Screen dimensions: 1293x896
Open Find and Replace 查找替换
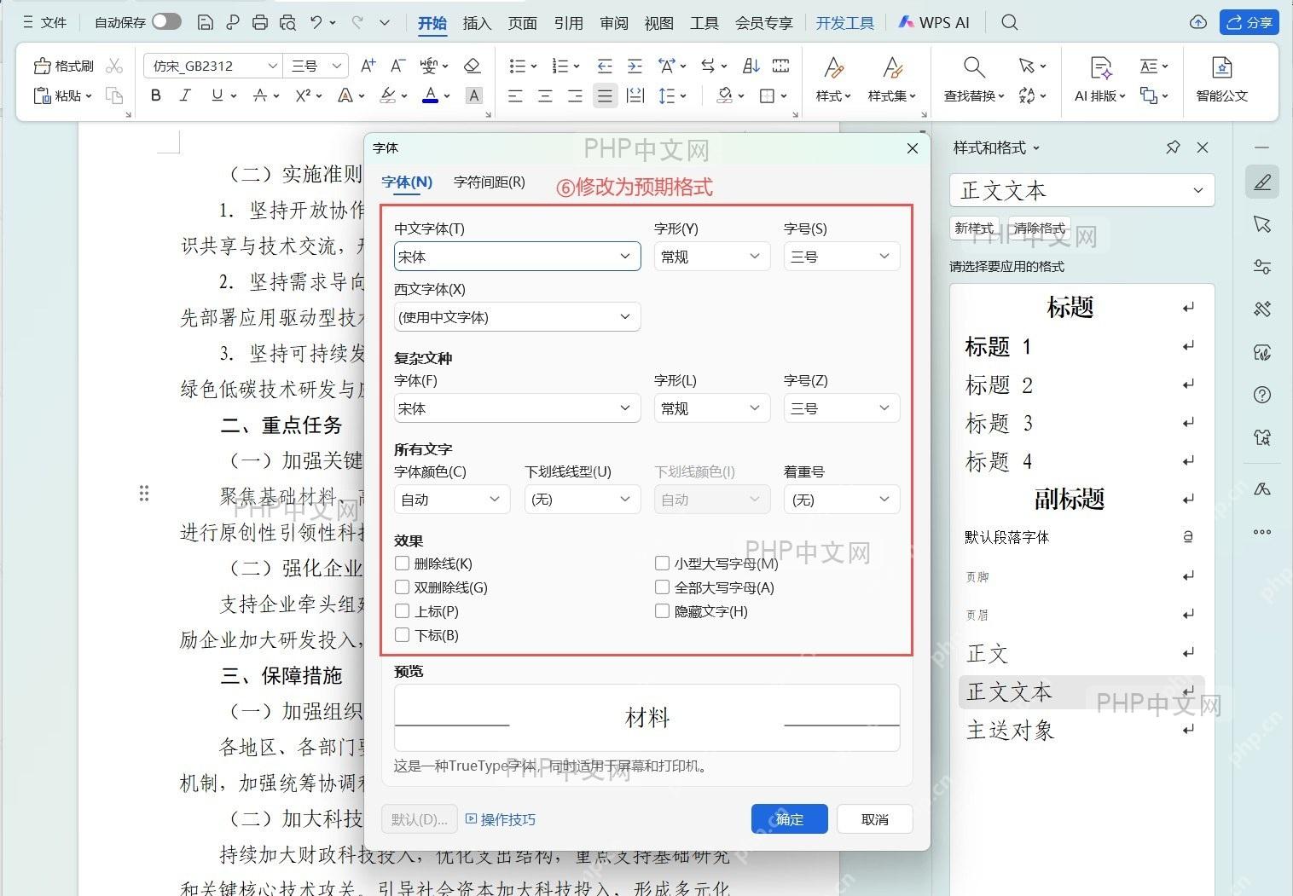click(x=974, y=79)
